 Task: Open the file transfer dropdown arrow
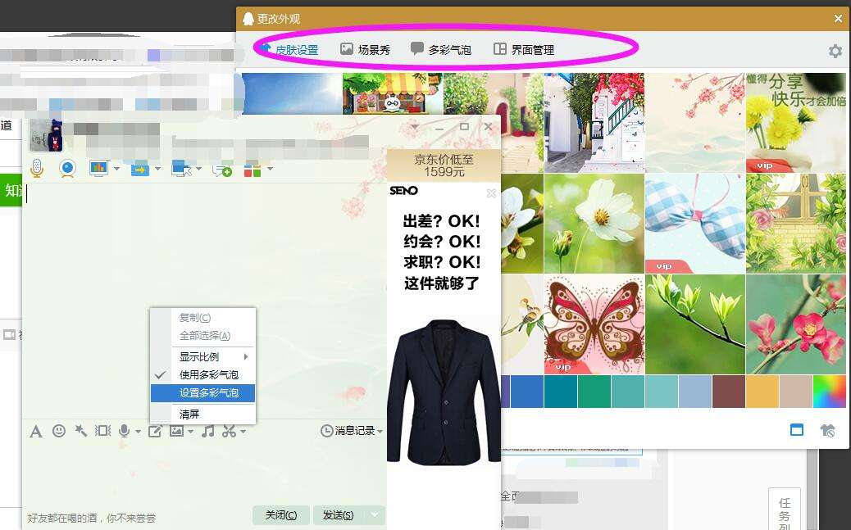coord(157,170)
